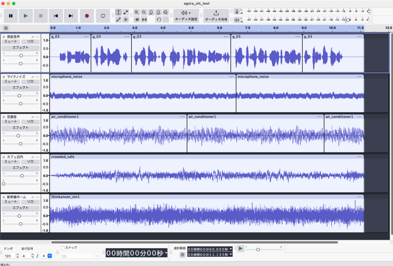Click the カフェ店内 track pan slider

[21, 184]
